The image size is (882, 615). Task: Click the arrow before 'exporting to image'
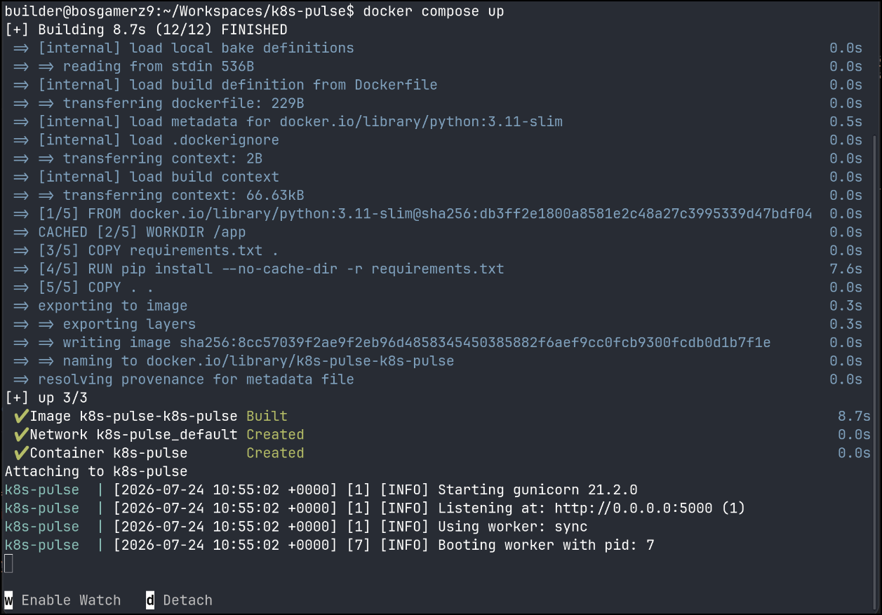coord(21,306)
